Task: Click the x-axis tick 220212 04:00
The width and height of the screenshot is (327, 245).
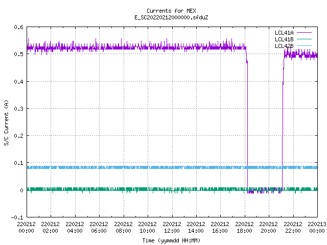Action: click(x=75, y=227)
